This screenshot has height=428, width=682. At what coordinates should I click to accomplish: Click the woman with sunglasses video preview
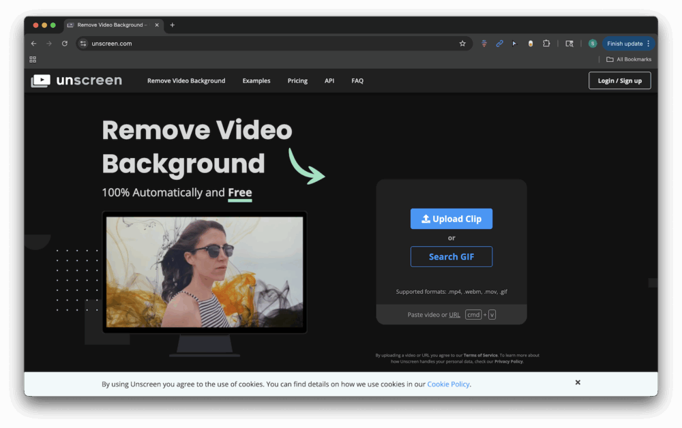pyautogui.click(x=205, y=272)
